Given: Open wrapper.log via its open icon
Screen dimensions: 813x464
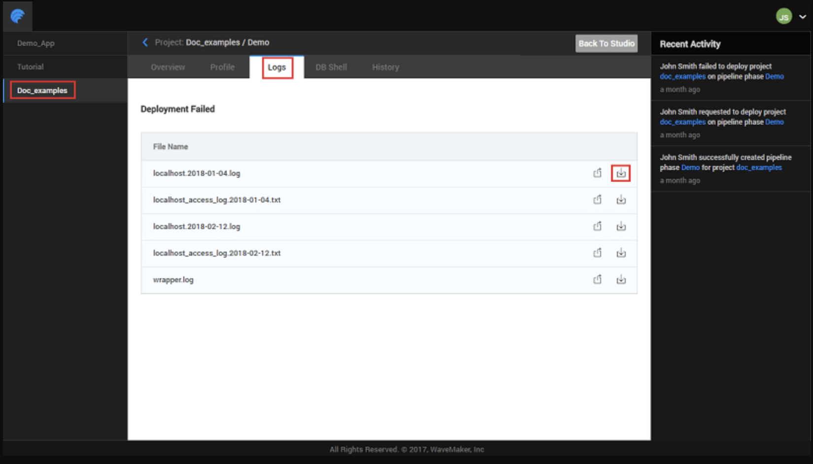Looking at the screenshot, I should 597,280.
